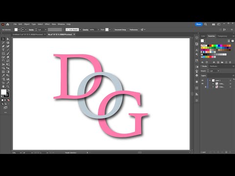Screen dimensions: 235x176
Task: Go to Illustrator Home screen
Action: [7, 24]
